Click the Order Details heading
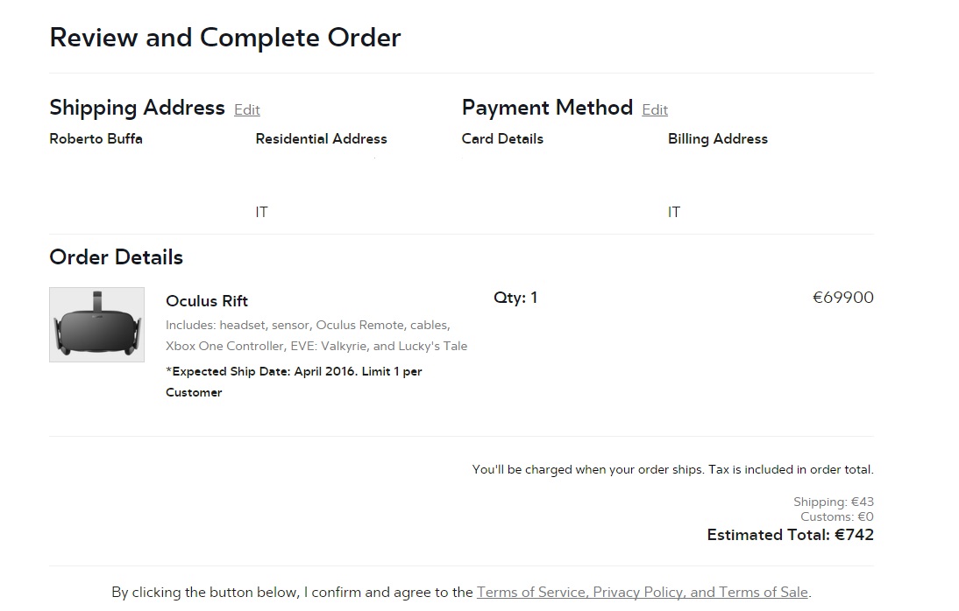959x611 pixels. pos(116,257)
